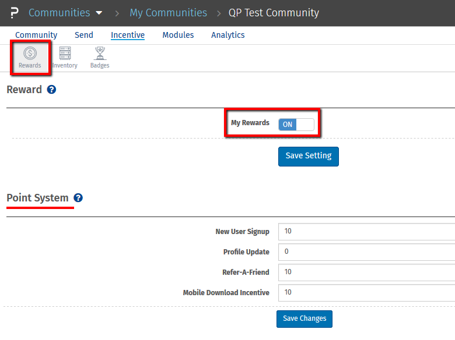Focus the Refer-A-Friend points field
Image resolution: width=455 pixels, height=340 pixels.
[366, 272]
